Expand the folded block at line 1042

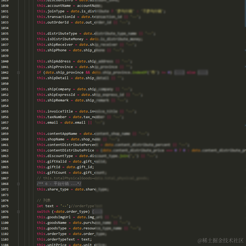pos(18,73)
